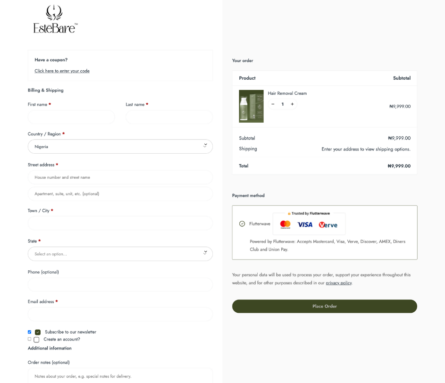Viewport: 445px width, 383px height.
Task: Open the privacy policy link
Action: point(338,283)
